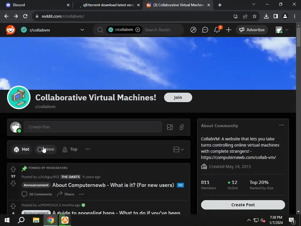This screenshot has height=226, width=301.
Task: Sort posts by Hot
Action: (21, 149)
